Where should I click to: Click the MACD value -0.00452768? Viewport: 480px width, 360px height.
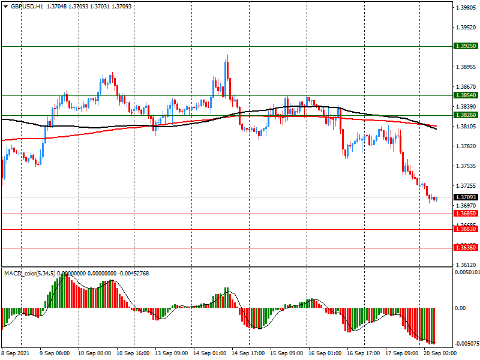(133, 274)
